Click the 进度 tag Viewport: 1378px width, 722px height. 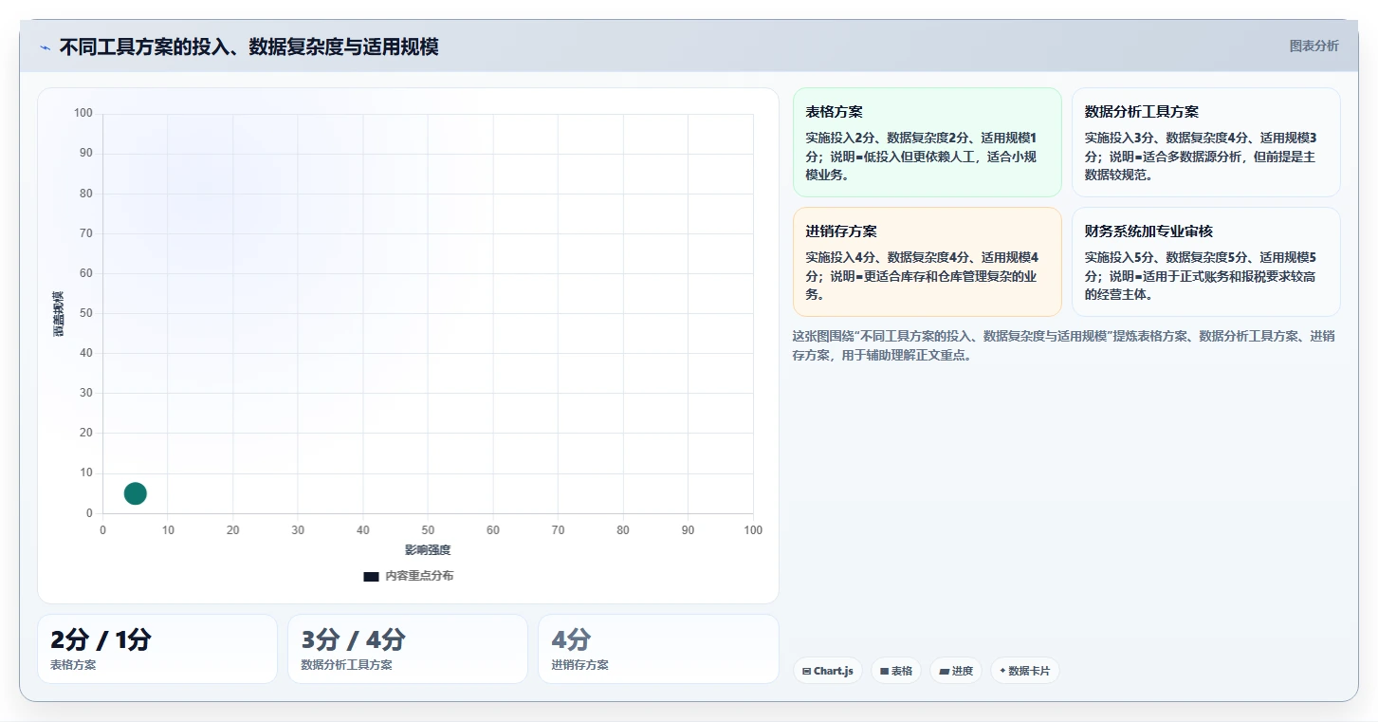click(x=956, y=671)
